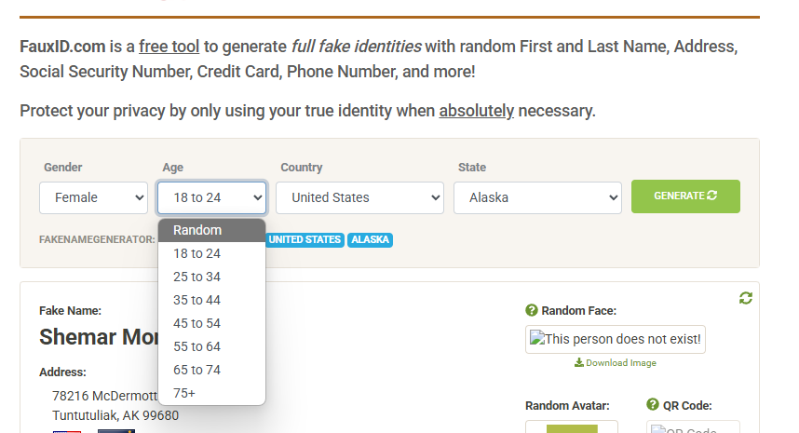Collapse the Age dropdown showing 18 to 24
The image size is (799, 433).
pos(212,197)
